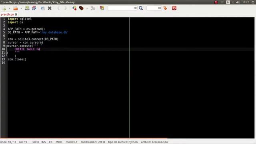Click the INS insert mode indicator
The image size is (256, 144).
point(44,142)
